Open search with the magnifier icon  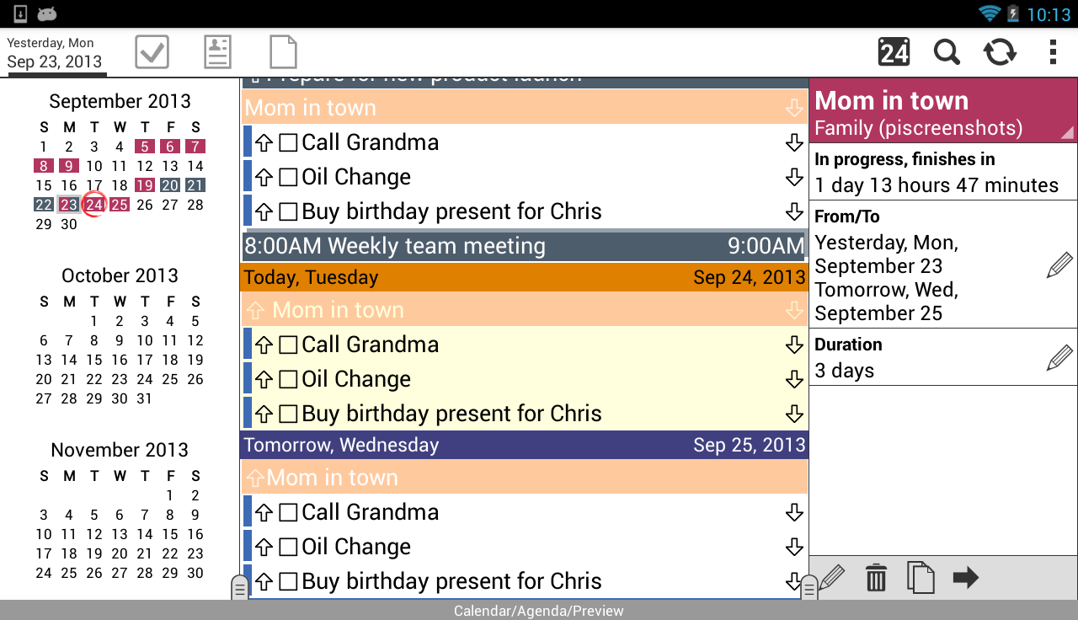click(947, 52)
